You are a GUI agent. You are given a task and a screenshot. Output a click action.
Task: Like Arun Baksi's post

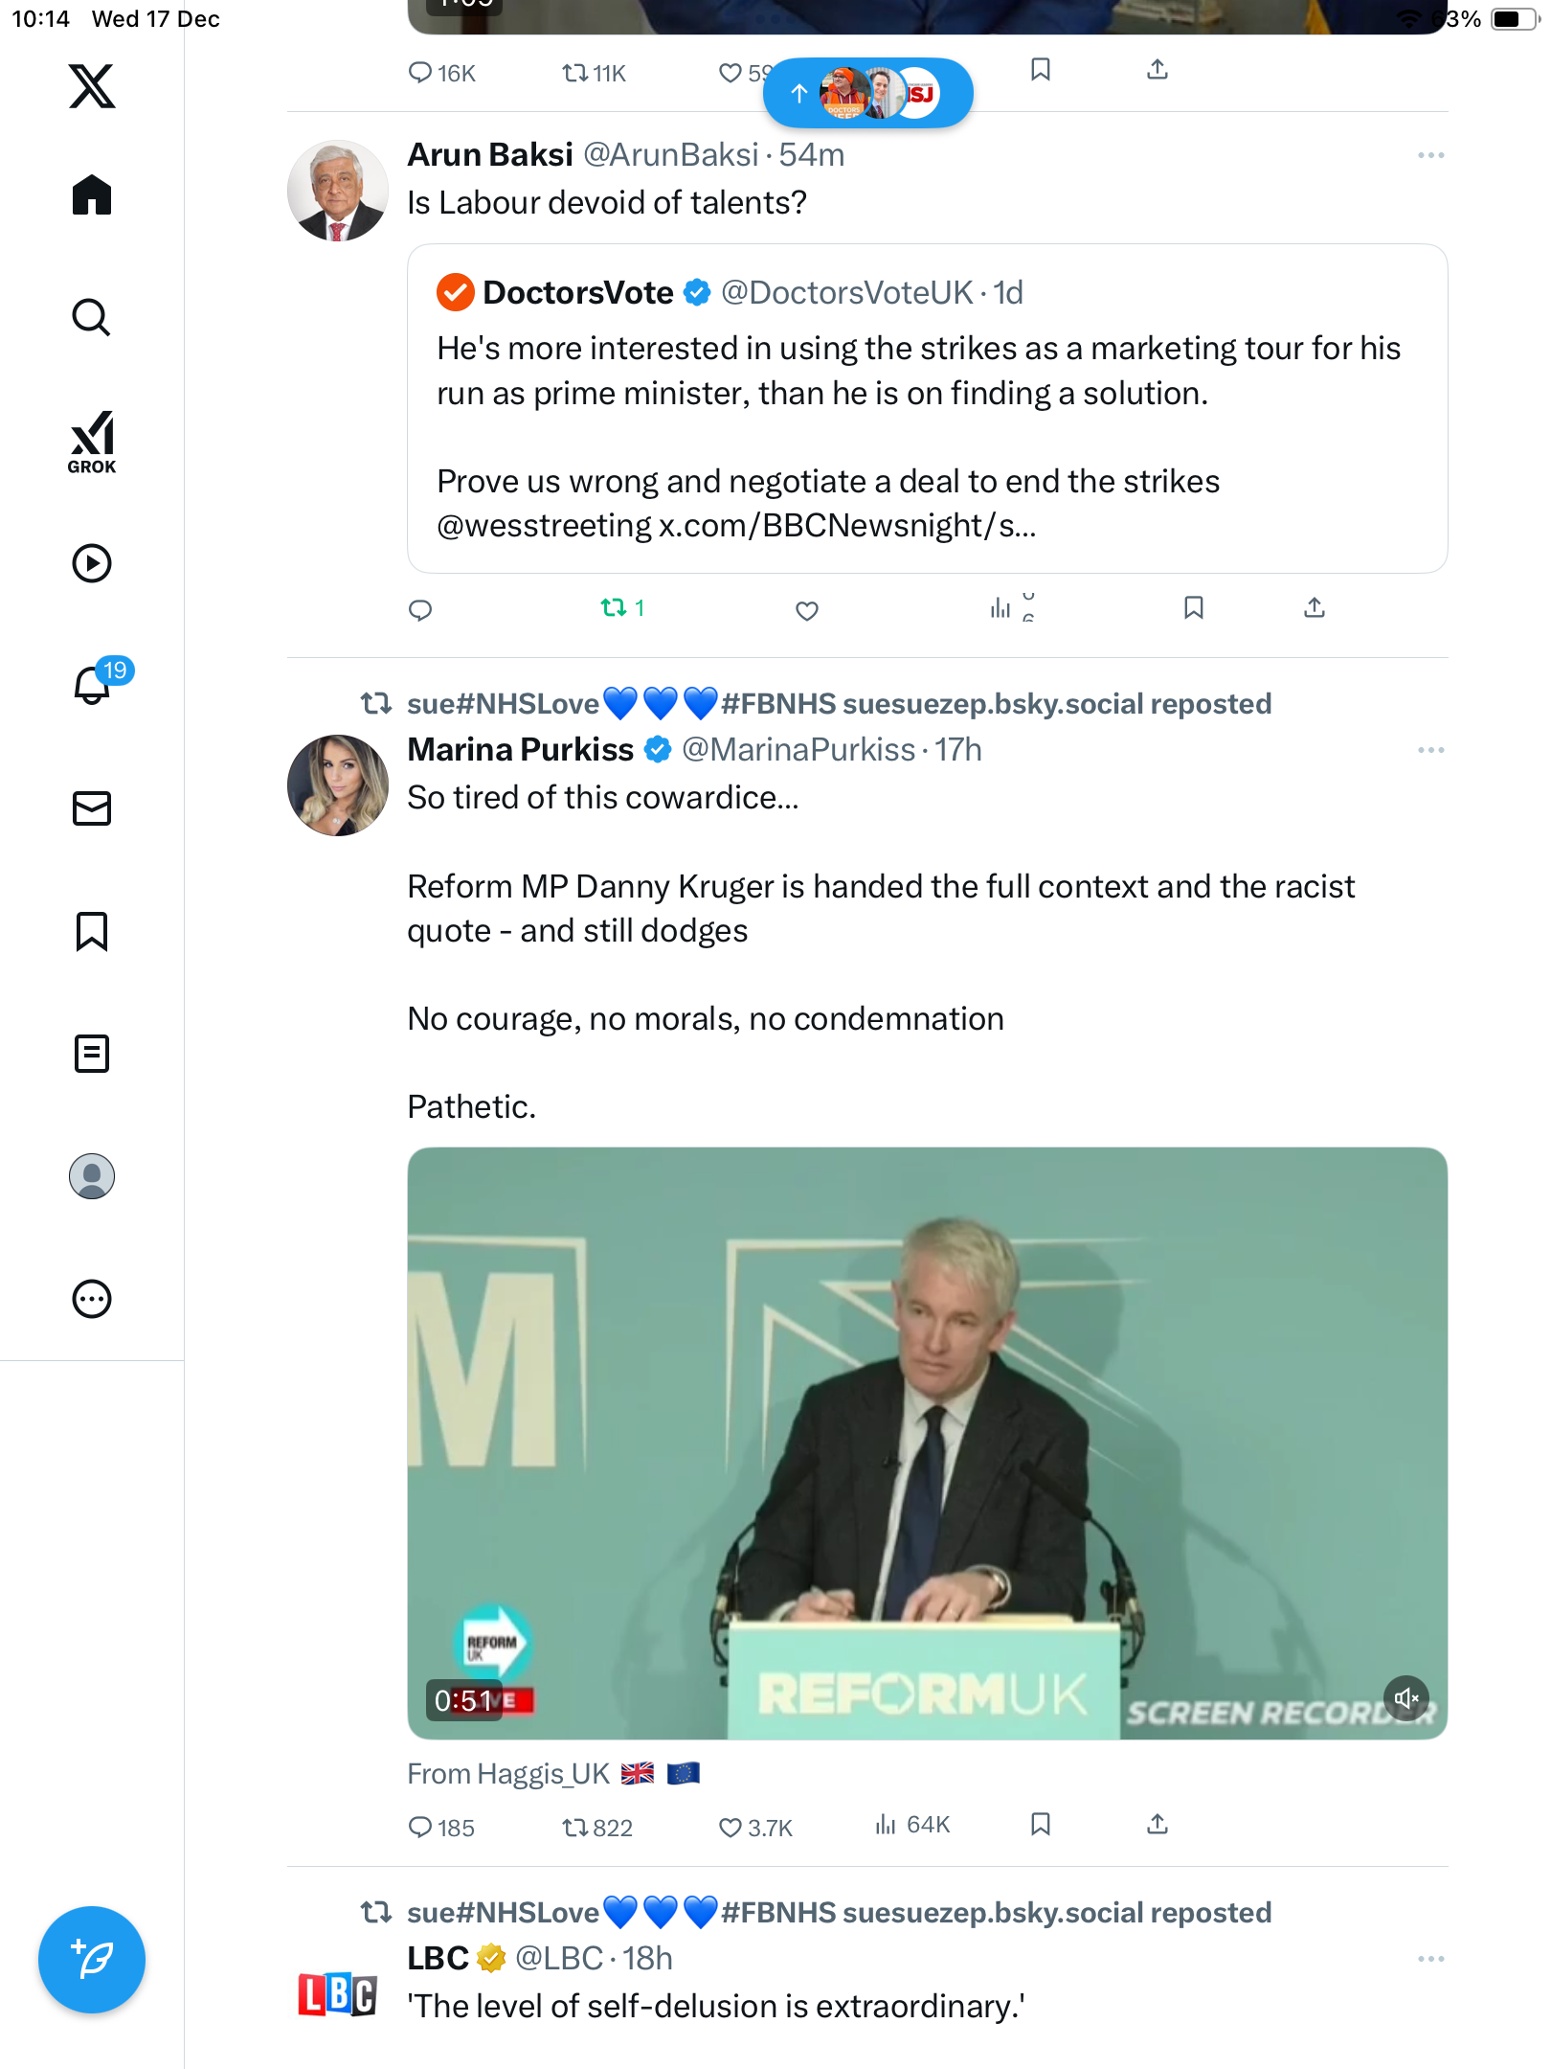tap(807, 610)
